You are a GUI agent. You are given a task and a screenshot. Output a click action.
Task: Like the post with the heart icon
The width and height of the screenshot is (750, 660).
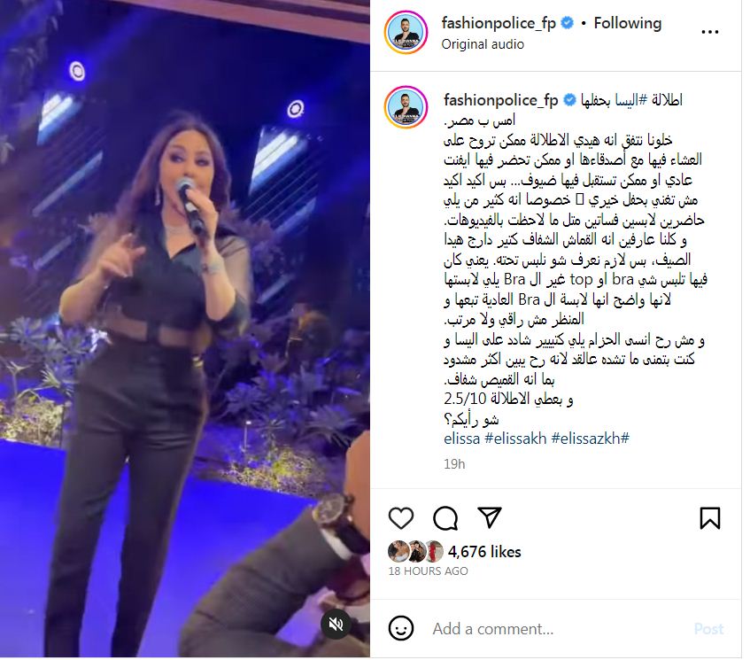[401, 519]
